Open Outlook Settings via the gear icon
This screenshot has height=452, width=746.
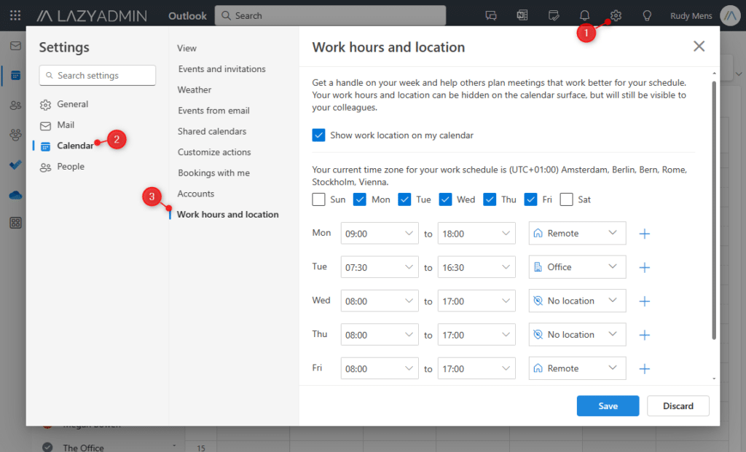click(616, 15)
